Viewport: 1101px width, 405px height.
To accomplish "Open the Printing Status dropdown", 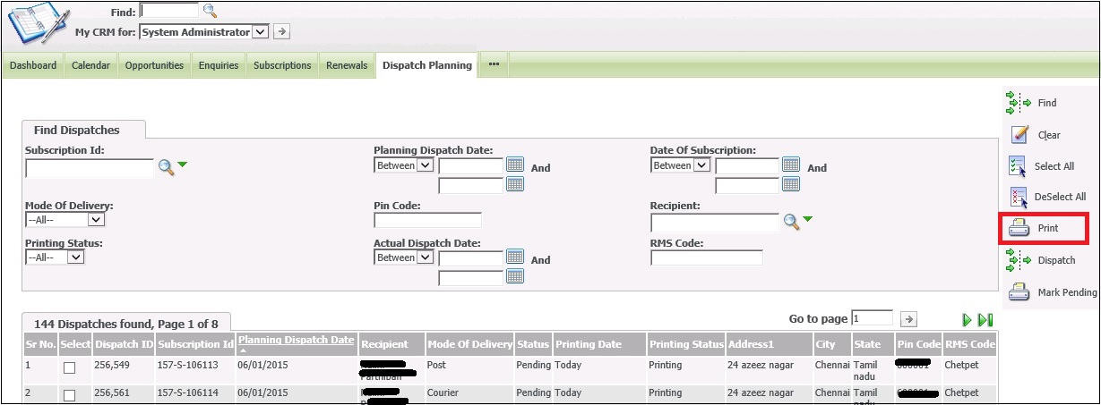I will pyautogui.click(x=55, y=257).
